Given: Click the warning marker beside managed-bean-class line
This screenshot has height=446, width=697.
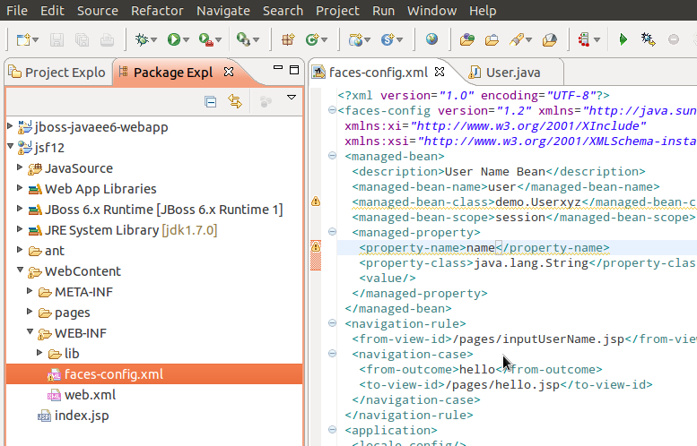Looking at the screenshot, I should click(316, 202).
